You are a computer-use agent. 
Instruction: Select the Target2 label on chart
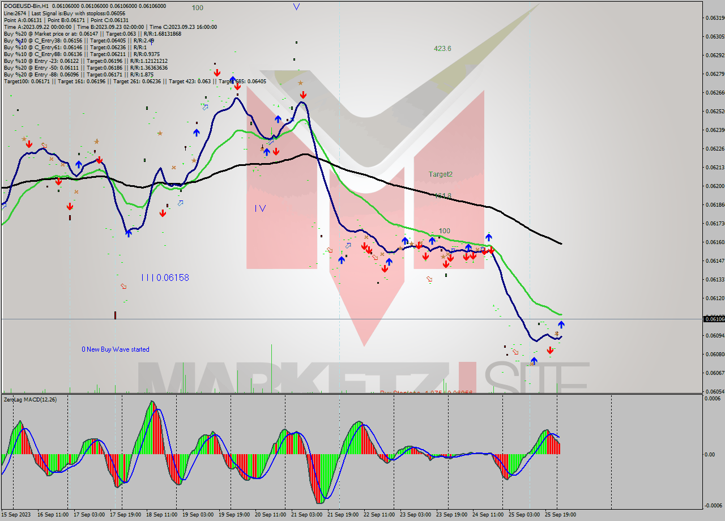pyautogui.click(x=440, y=174)
